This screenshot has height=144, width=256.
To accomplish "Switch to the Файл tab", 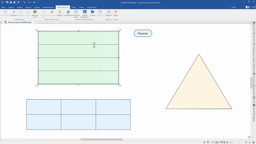I will 3,7.
